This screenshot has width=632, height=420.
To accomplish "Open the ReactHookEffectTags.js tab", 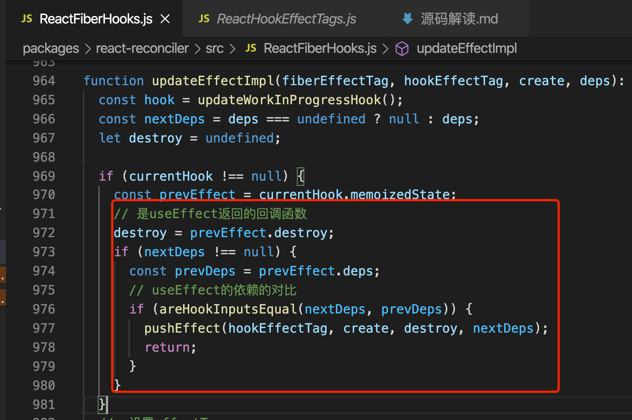I will pyautogui.click(x=285, y=18).
